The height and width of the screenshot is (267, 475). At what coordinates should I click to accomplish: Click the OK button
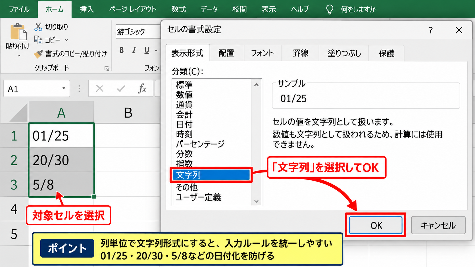(x=376, y=225)
